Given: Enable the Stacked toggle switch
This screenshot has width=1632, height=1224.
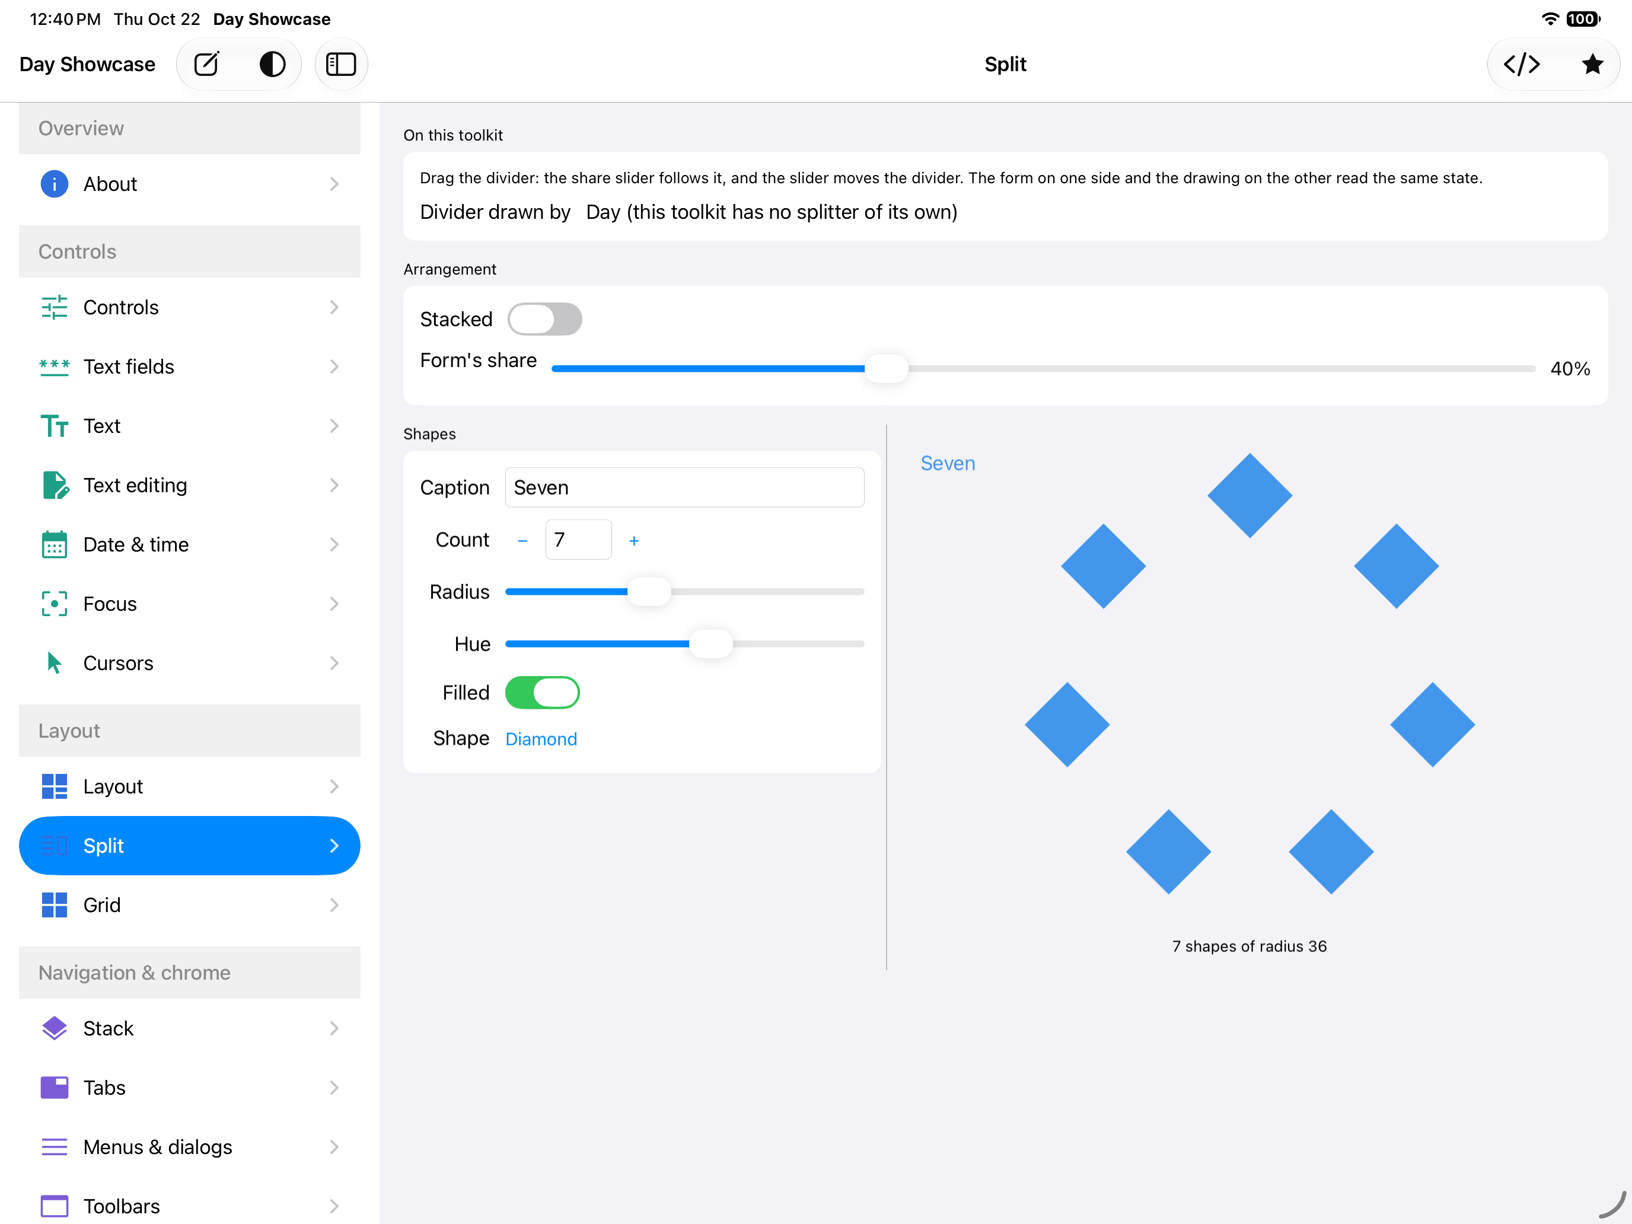Looking at the screenshot, I should coord(544,318).
